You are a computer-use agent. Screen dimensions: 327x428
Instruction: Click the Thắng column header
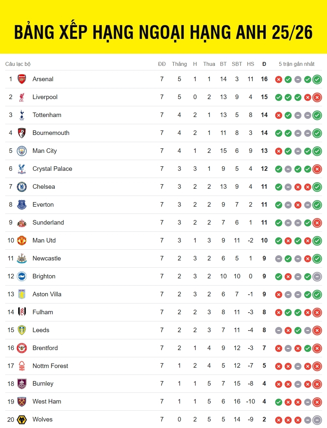point(179,64)
